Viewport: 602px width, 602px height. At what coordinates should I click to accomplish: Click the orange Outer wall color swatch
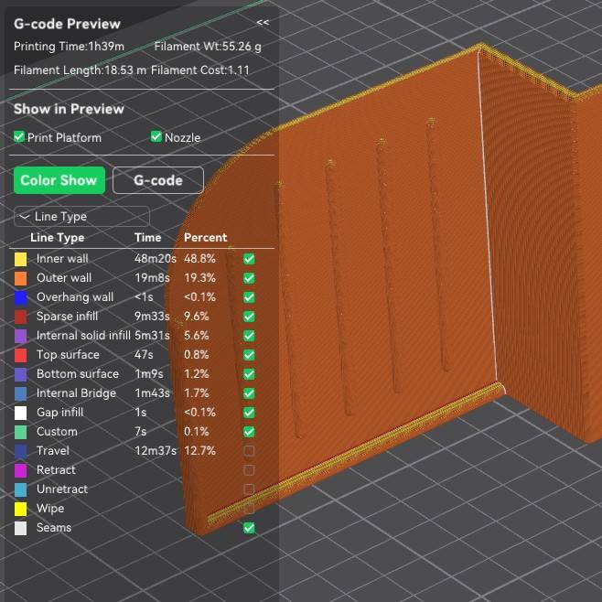click(x=21, y=278)
